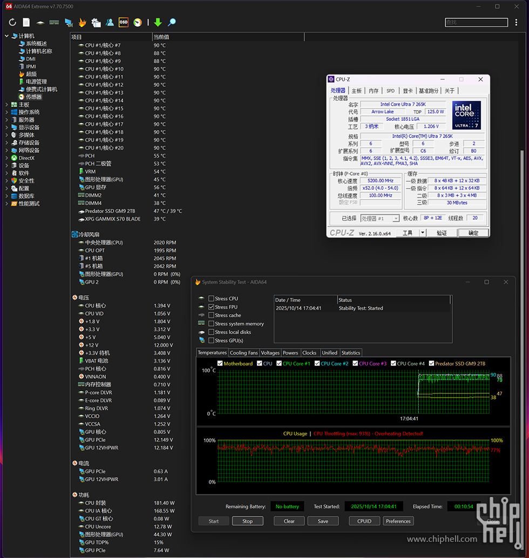529x558 pixels.
Task: Click the 验证 button in CPU-Z
Action: [442, 233]
